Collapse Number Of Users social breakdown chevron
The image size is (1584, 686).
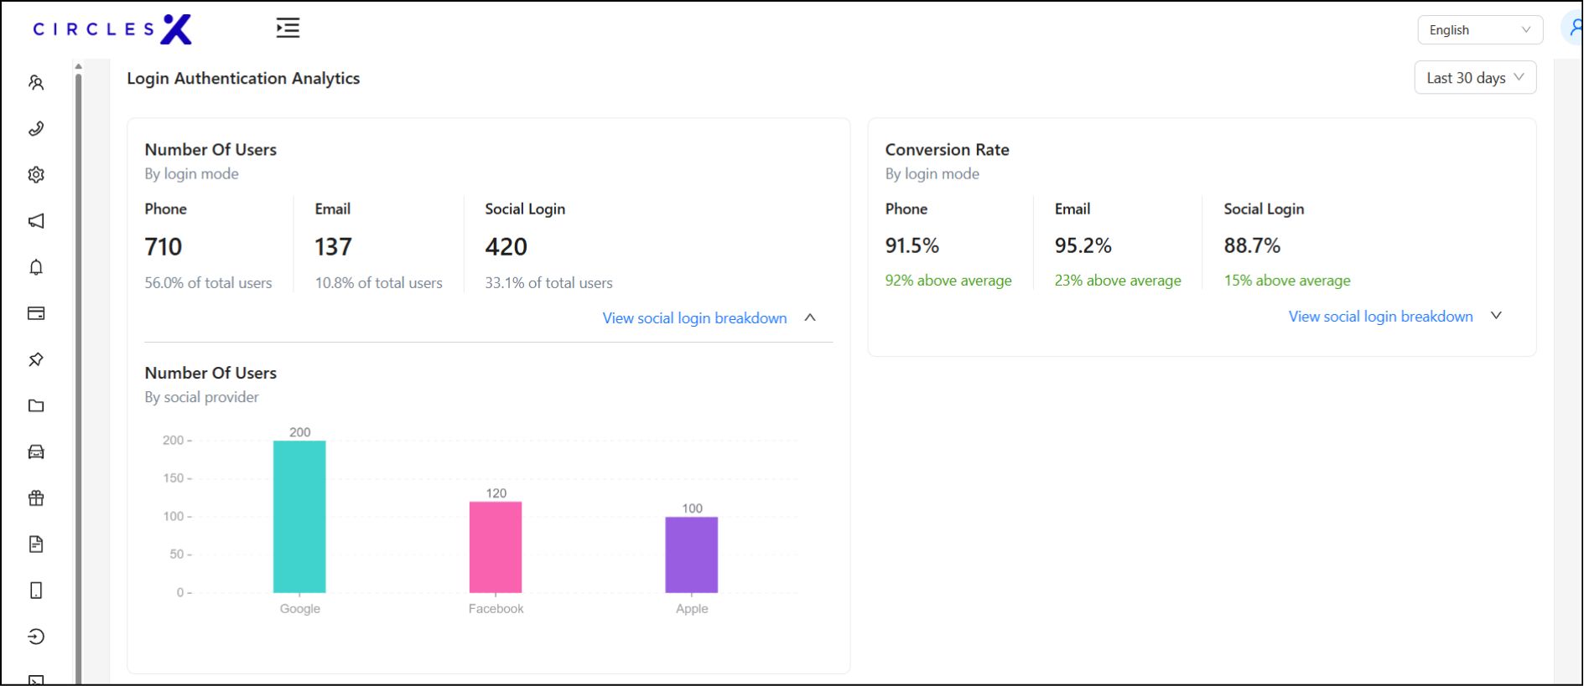(810, 317)
